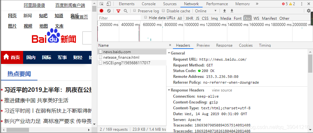Image resolution: width=313 pixels, height=133 pixels.
Task: Open 网页 search category link
Action: pos(12,16)
